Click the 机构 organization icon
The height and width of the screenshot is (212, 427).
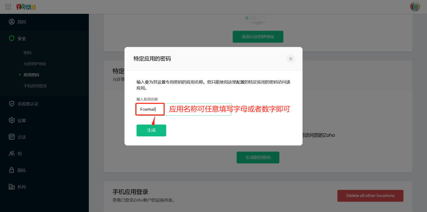pyautogui.click(x=12, y=187)
